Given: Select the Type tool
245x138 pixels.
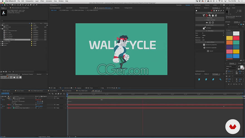Looking at the screenshot, I should coord(23,5).
